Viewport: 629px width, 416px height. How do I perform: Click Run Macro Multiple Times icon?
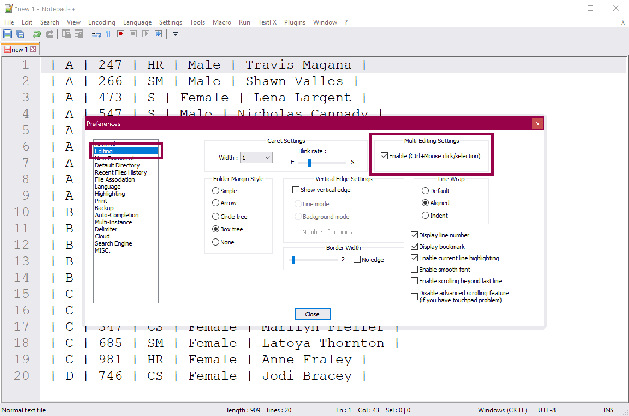pos(158,34)
